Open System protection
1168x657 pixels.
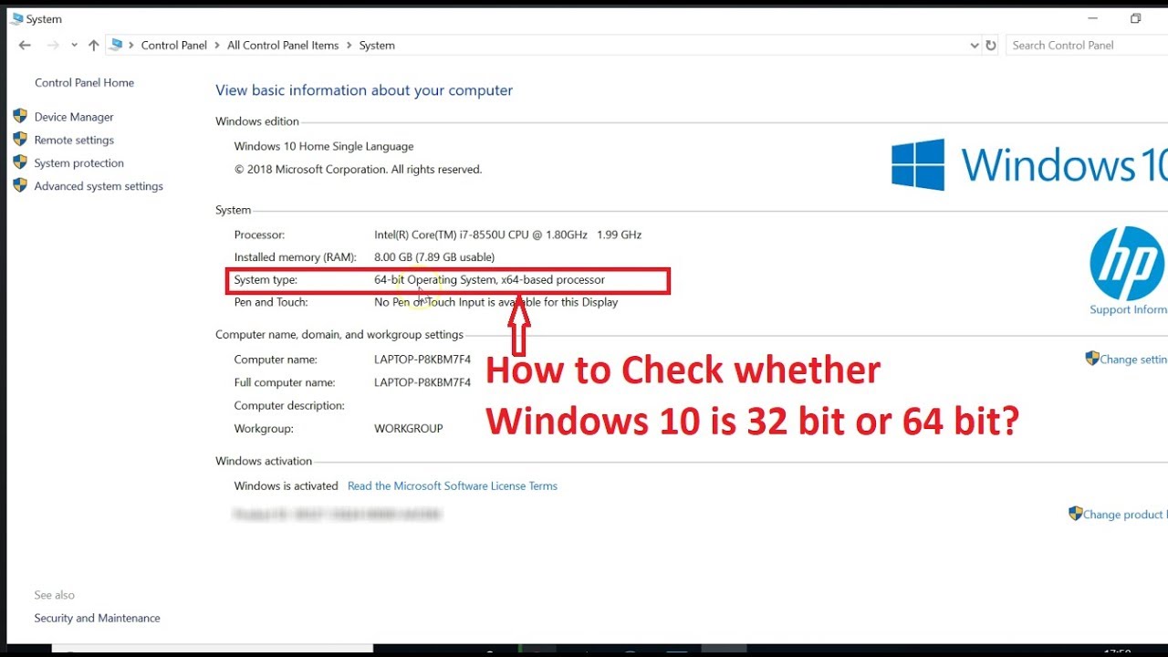point(78,162)
